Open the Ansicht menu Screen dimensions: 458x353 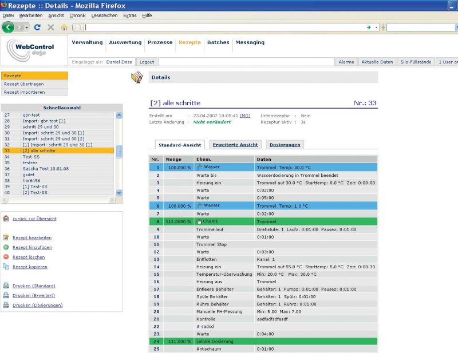coord(56,15)
